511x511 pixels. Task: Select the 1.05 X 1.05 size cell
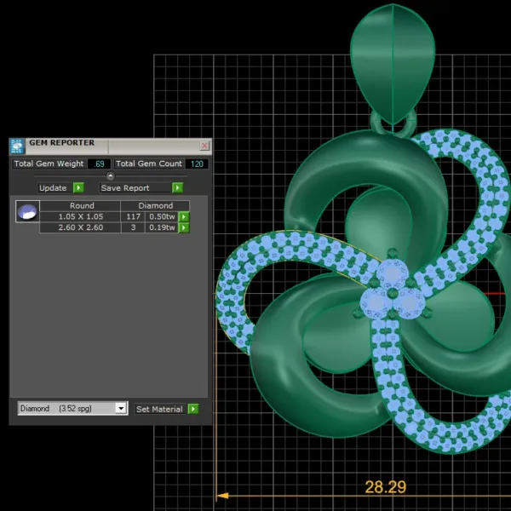pos(81,216)
